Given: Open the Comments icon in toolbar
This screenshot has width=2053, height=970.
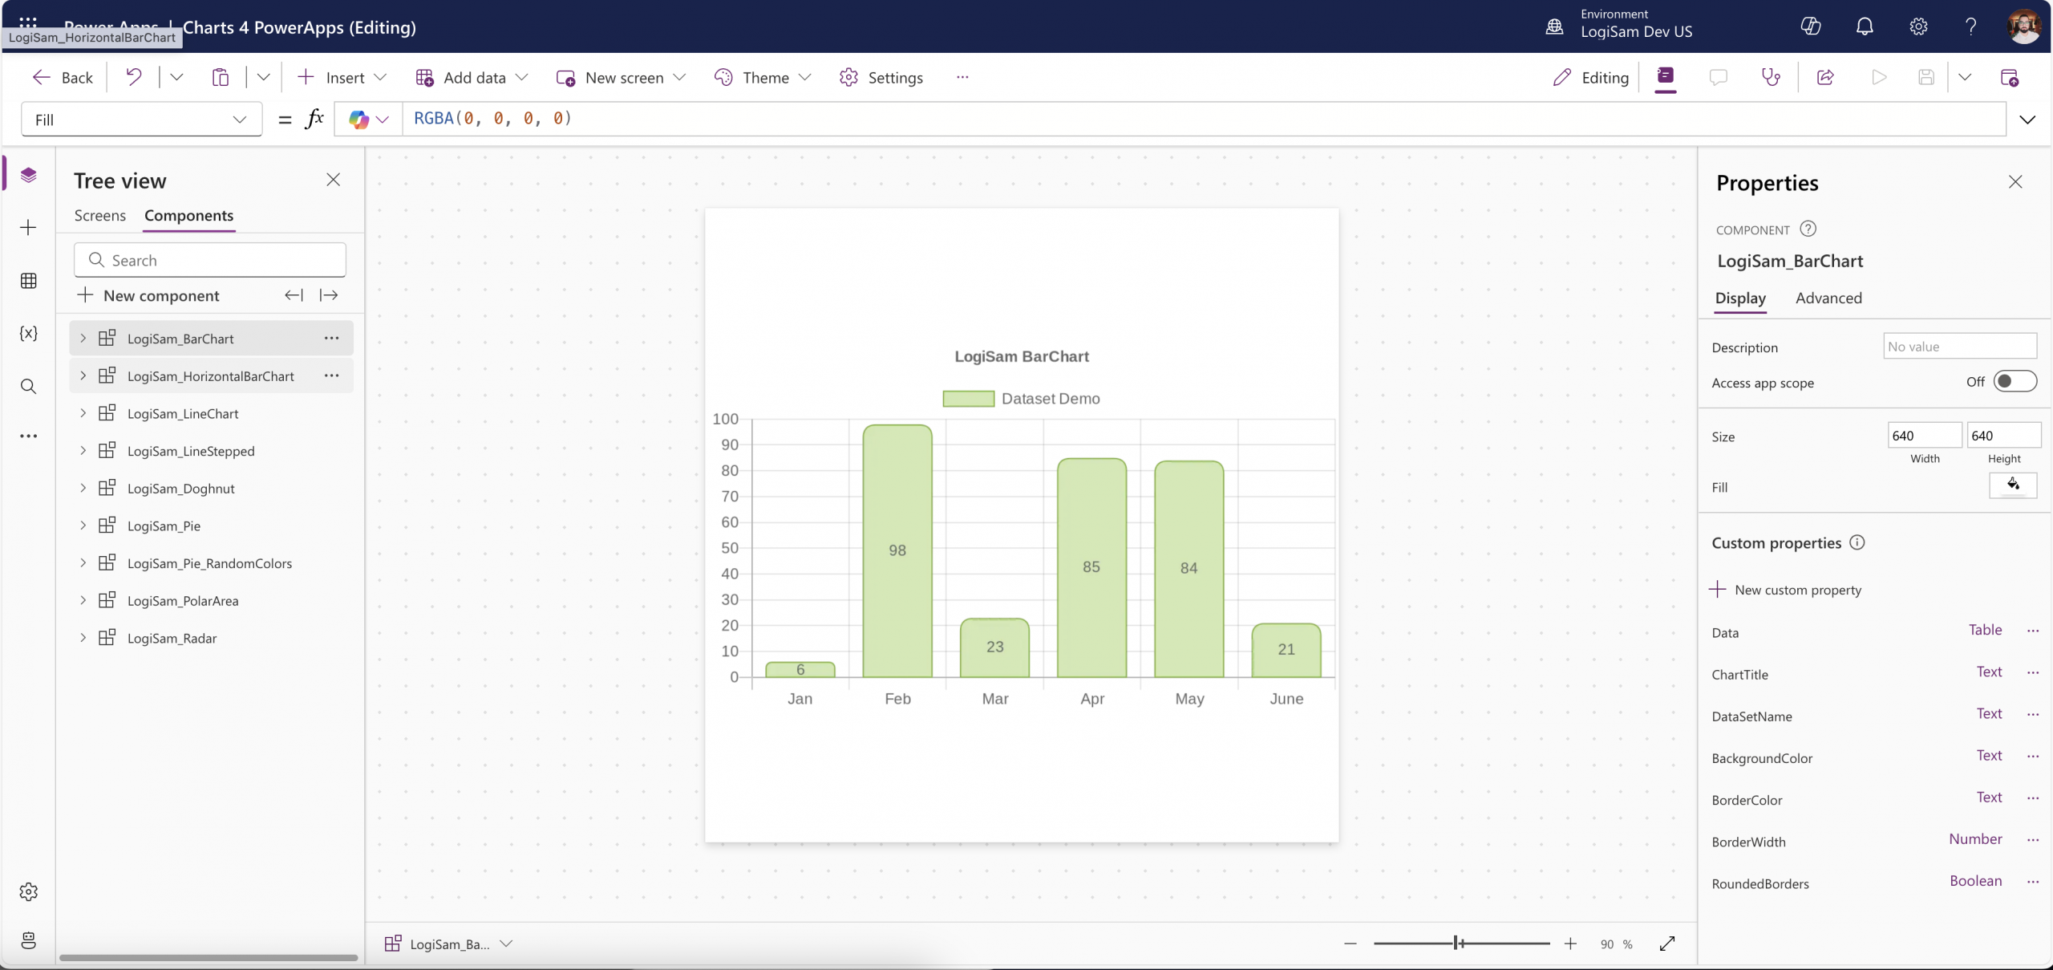Looking at the screenshot, I should tap(1718, 77).
